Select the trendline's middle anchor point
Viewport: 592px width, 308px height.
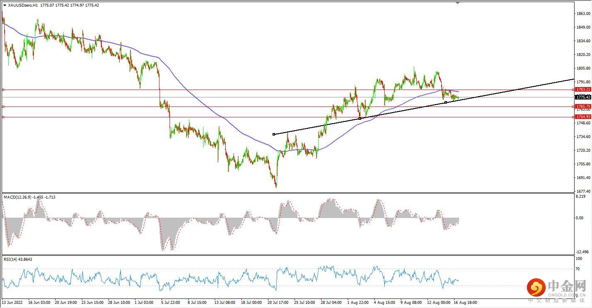360,119
